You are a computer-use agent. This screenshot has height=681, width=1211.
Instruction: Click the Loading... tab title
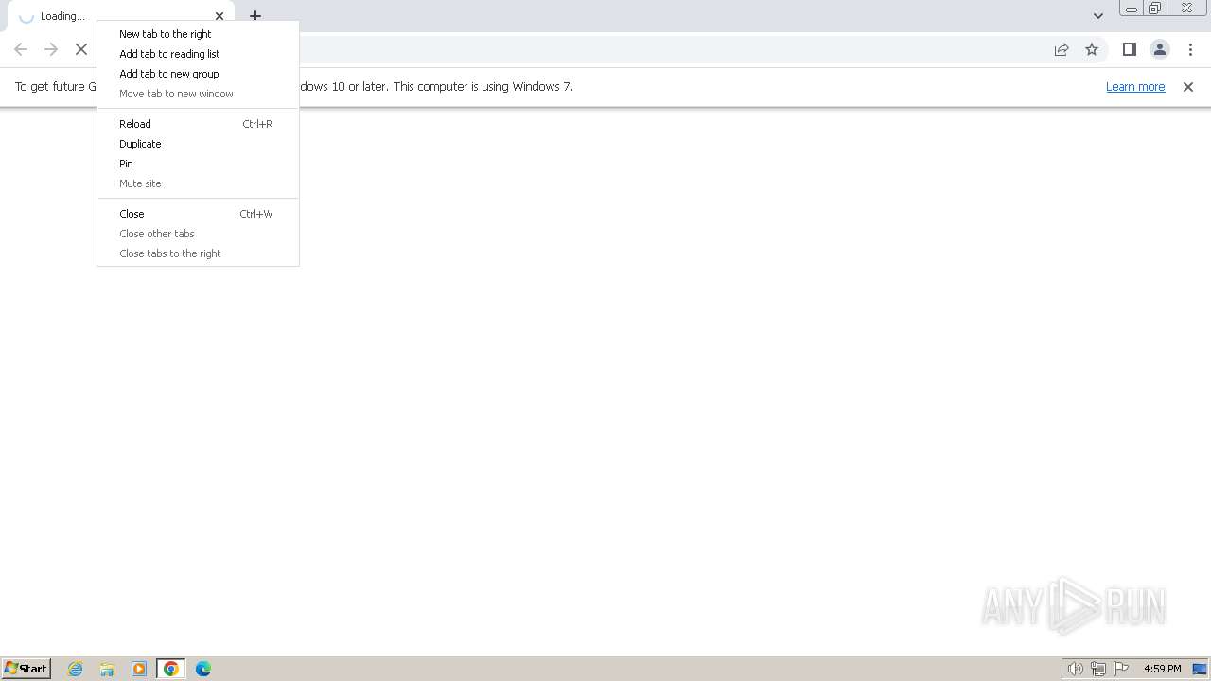(x=62, y=16)
